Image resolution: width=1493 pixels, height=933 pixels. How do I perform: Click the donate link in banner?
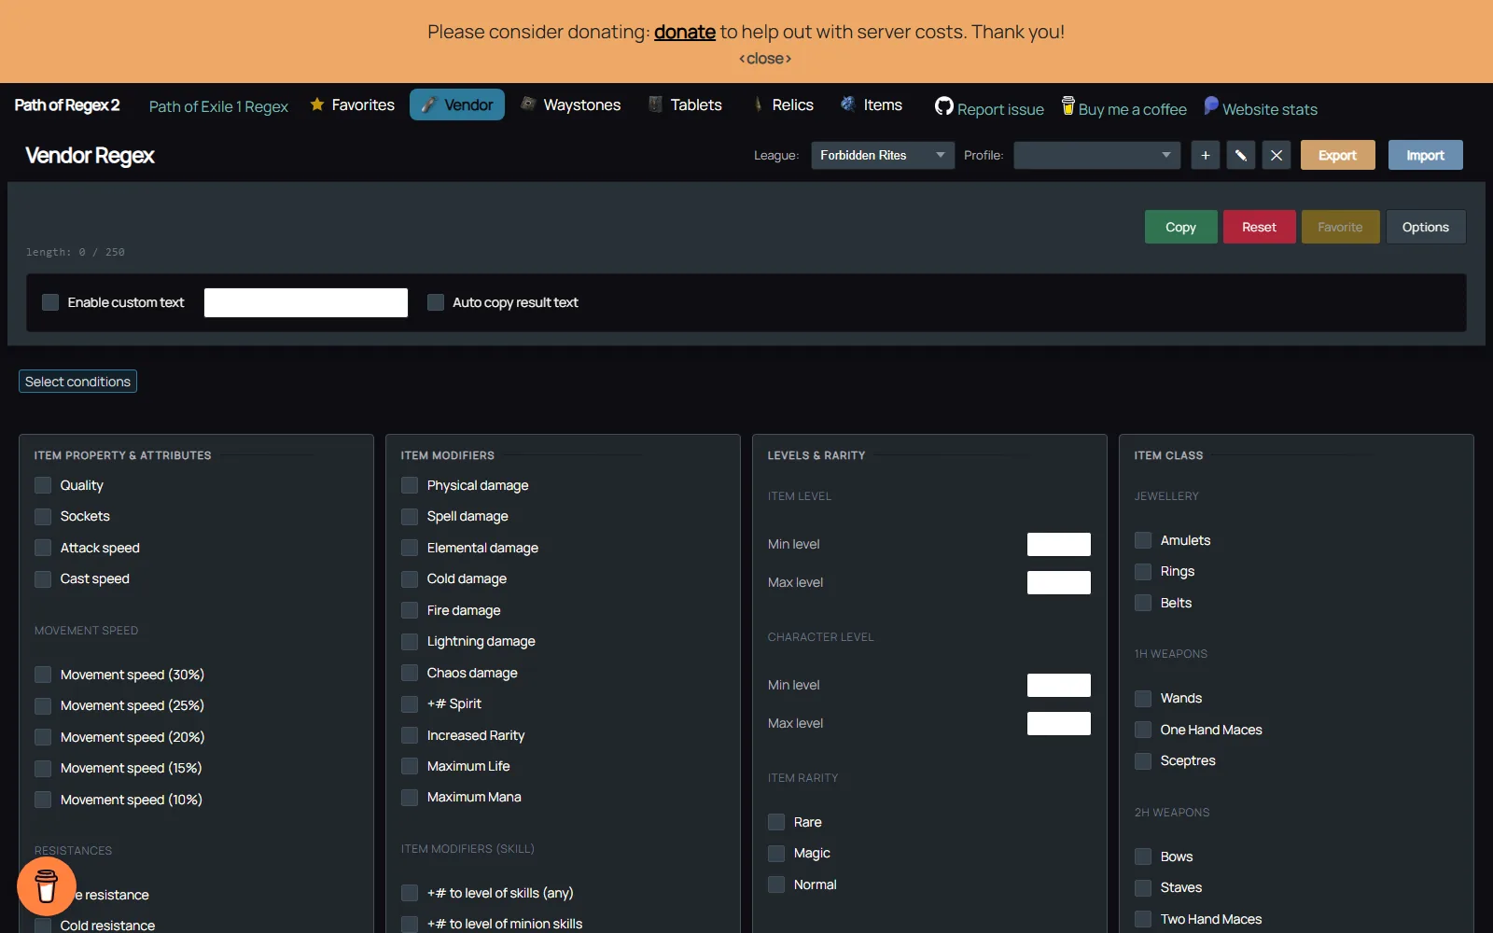coord(685,32)
